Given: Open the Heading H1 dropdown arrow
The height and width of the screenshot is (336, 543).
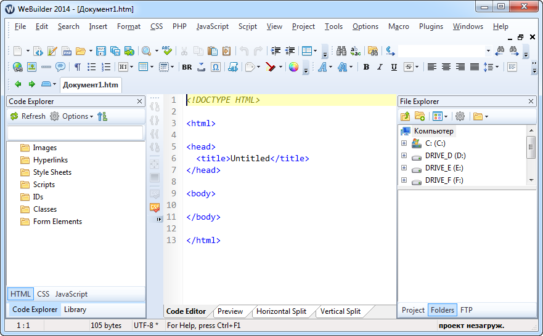Looking at the screenshot, I should pyautogui.click(x=132, y=66).
